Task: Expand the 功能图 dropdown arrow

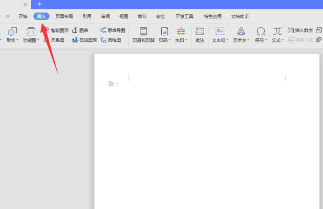Action: coord(38,40)
